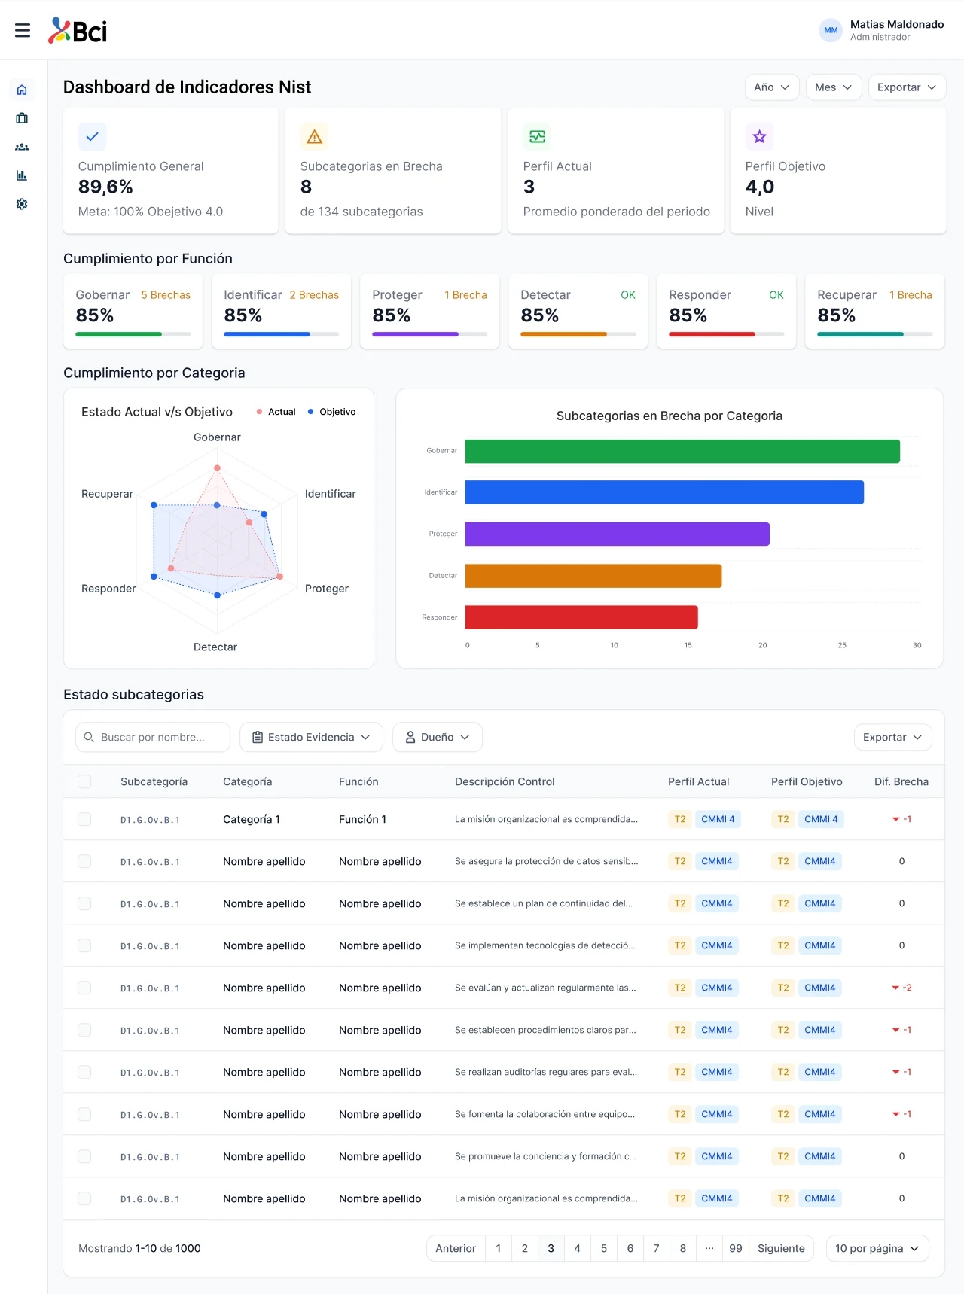This screenshot has height=1294, width=964.
Task: Open the Identificar function card
Action: click(x=282, y=312)
